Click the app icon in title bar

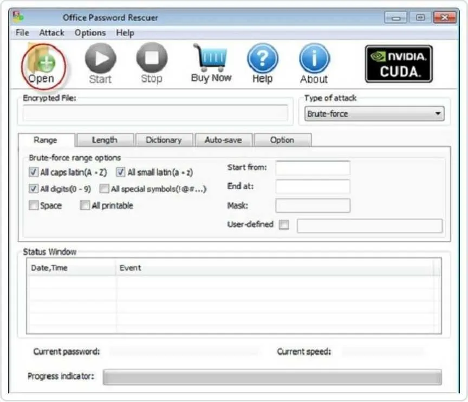point(18,17)
